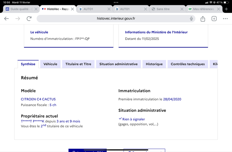Click the Résumé heading

click(x=30, y=78)
